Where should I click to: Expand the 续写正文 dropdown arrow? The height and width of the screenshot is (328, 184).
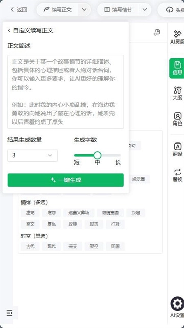(84, 10)
